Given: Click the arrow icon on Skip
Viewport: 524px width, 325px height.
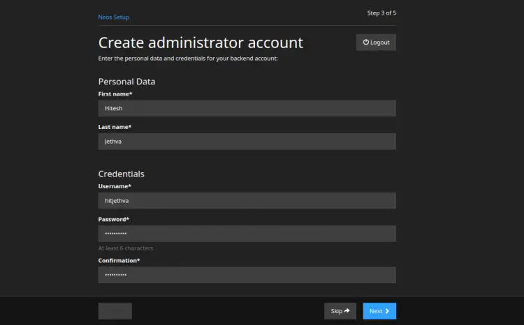Looking at the screenshot, I should [347, 311].
